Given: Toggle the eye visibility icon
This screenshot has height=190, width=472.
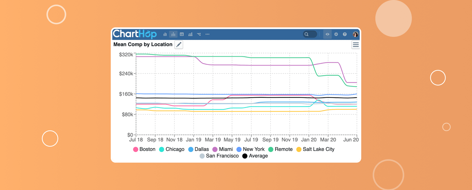Looking at the screenshot, I should click(x=328, y=34).
